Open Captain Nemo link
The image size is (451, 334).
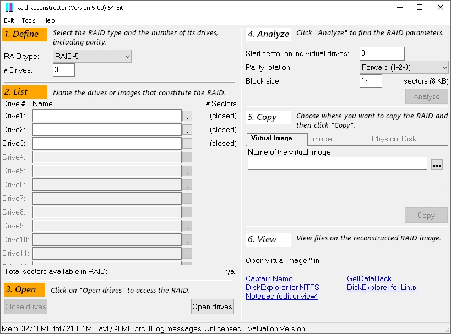[269, 279]
